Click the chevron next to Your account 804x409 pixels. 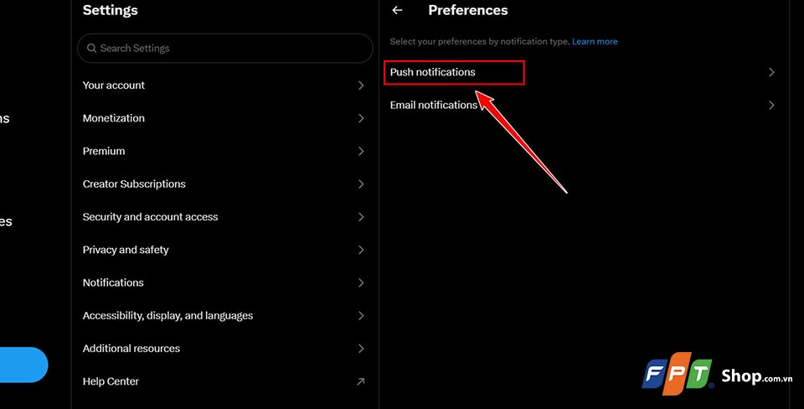point(361,85)
